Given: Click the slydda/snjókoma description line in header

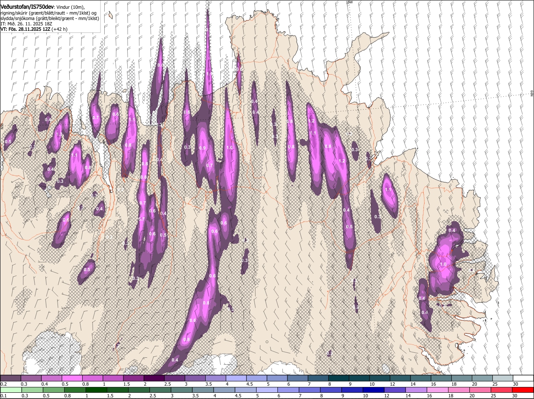Looking at the screenshot, I should (x=50, y=18).
